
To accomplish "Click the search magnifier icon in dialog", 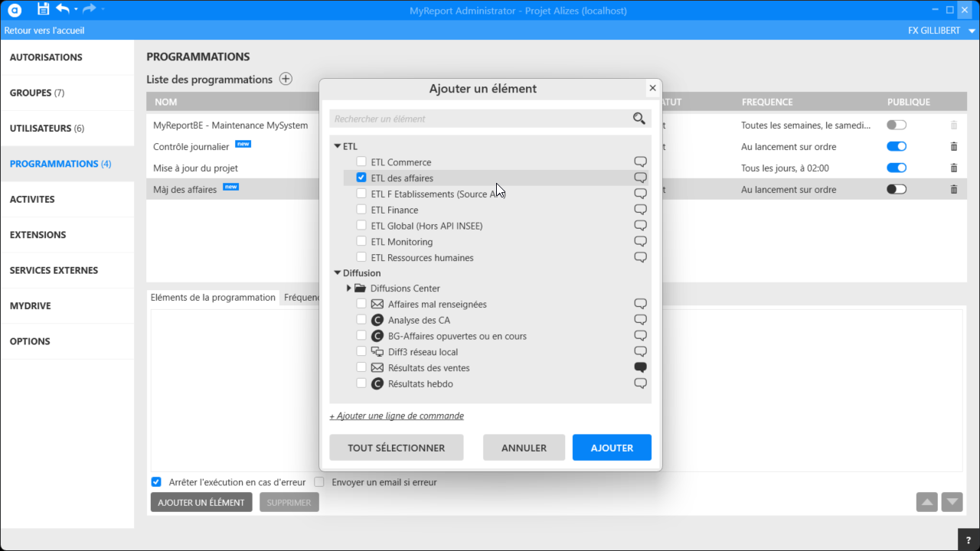I will tap(639, 119).
